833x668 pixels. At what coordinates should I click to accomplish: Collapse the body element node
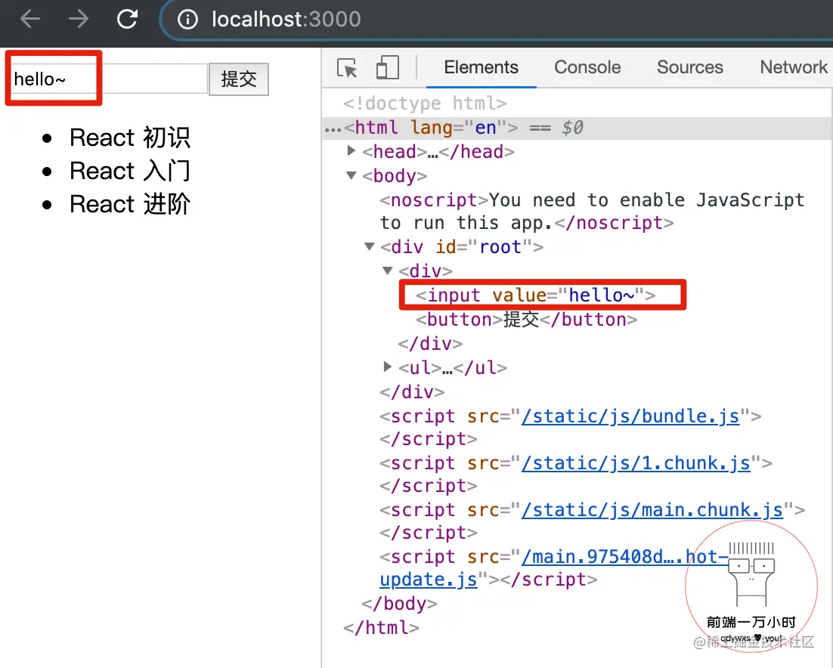[x=351, y=175]
